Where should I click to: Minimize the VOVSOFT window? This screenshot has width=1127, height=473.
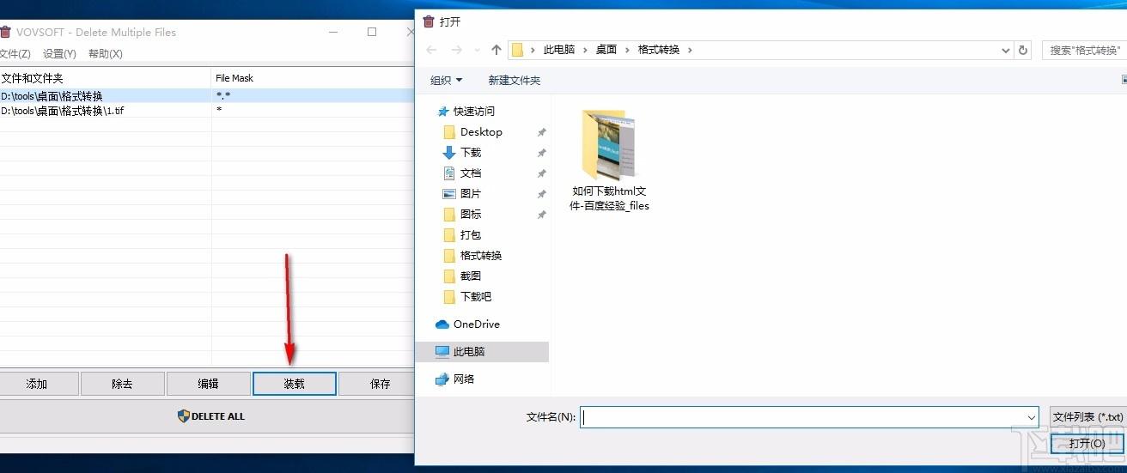[x=333, y=32]
